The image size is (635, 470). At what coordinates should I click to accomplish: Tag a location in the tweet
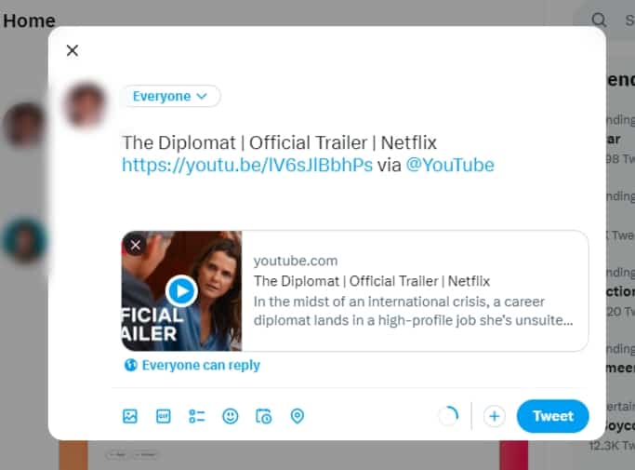[298, 416]
